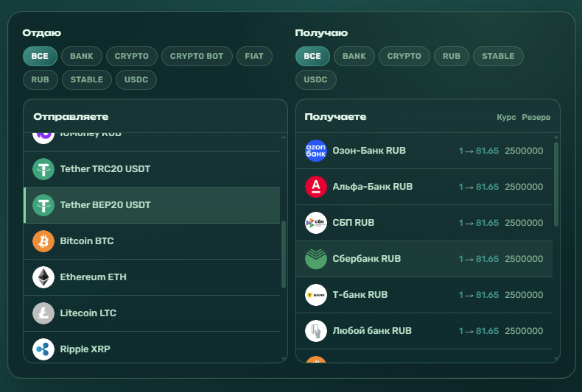
Task: Select Tether BEP20 USDT text
Action: click(105, 205)
